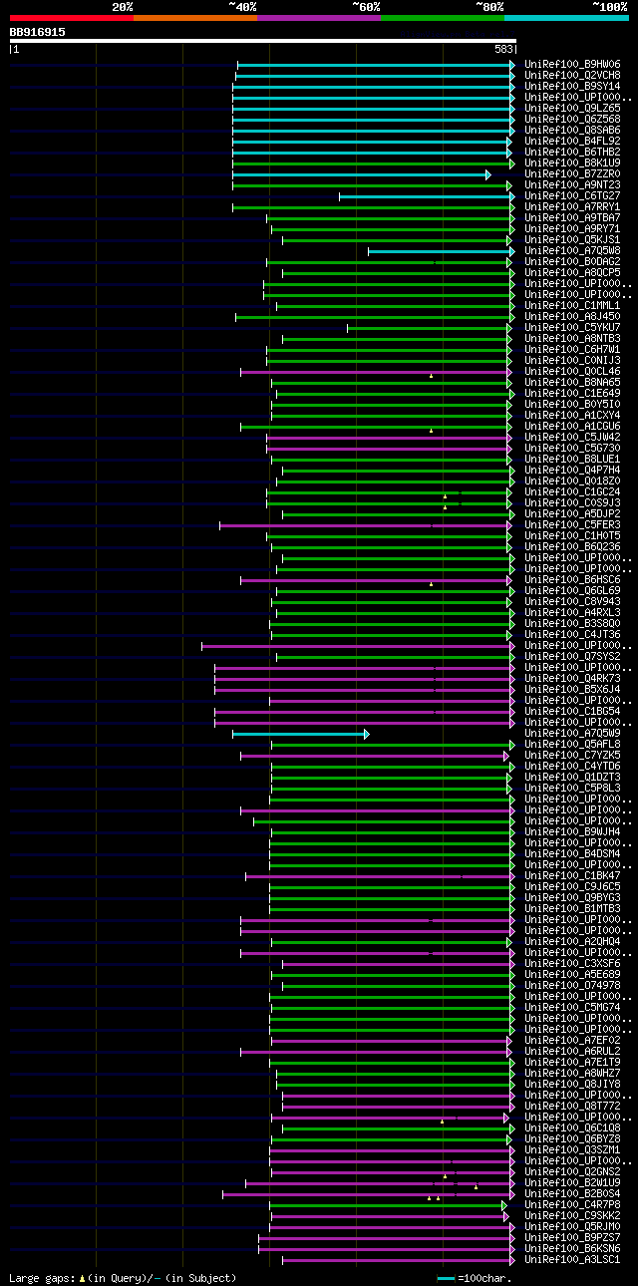The height and width of the screenshot is (1286, 638).
Task: Select the UniRef100_Q7SYS2 label
Action: tap(571, 656)
